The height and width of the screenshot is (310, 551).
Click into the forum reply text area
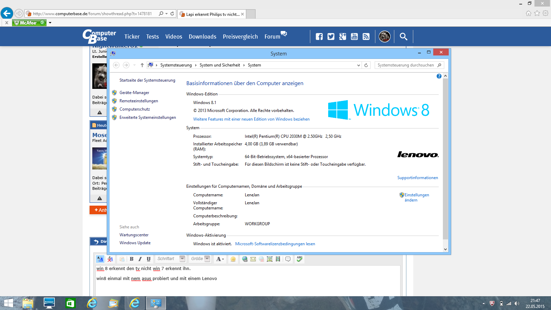pos(248,281)
